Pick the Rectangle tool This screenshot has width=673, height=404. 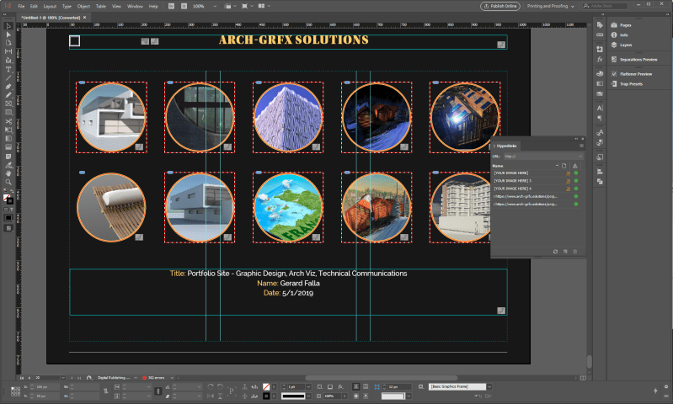tap(8, 113)
